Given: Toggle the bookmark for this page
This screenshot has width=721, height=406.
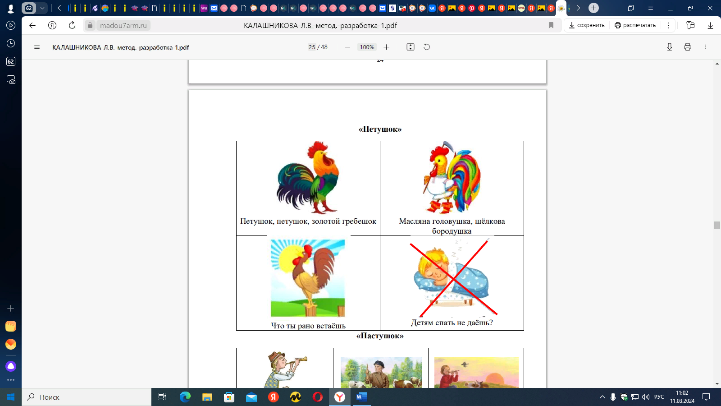Looking at the screenshot, I should (x=551, y=25).
